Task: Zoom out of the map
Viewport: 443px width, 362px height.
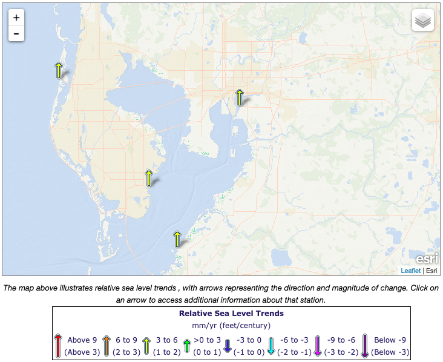Action: coord(16,34)
